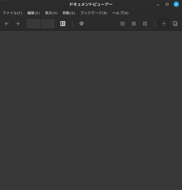
Task: Zoom in with the plus icon
Action: [x=134, y=24]
